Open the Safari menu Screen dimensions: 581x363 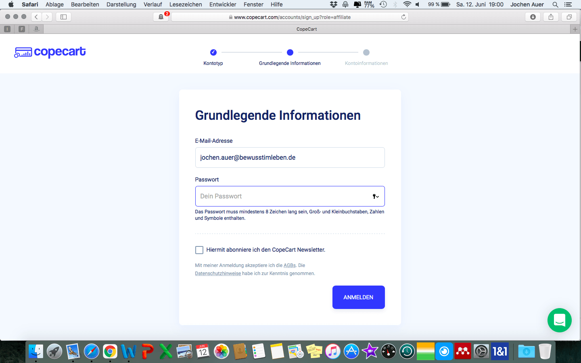[30, 4]
